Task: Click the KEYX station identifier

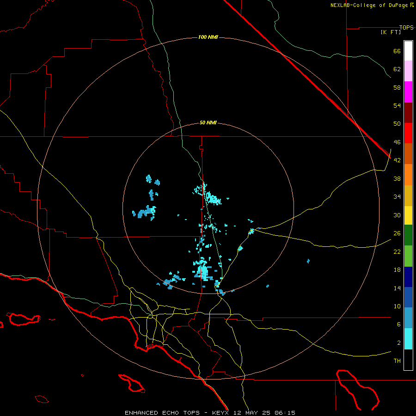Action: point(220,413)
